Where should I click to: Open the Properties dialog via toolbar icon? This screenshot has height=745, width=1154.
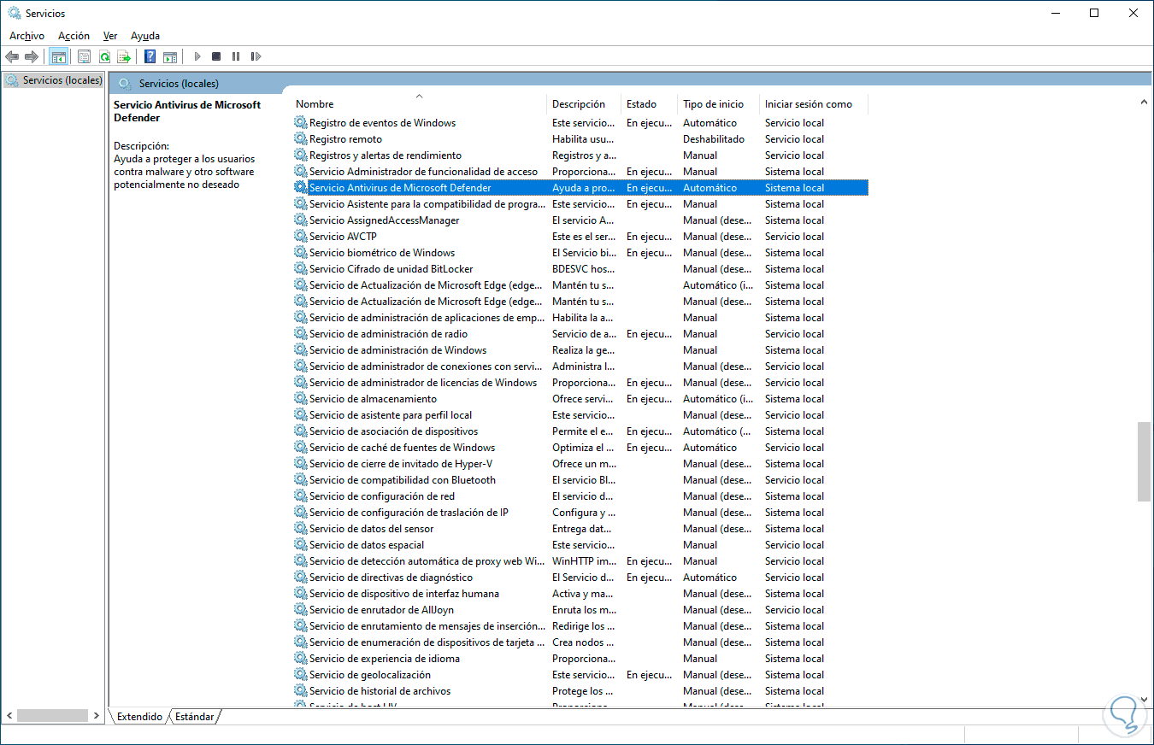tap(84, 56)
